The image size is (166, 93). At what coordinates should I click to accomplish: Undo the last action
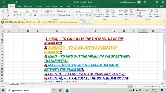pyautogui.click(x=7, y=2)
